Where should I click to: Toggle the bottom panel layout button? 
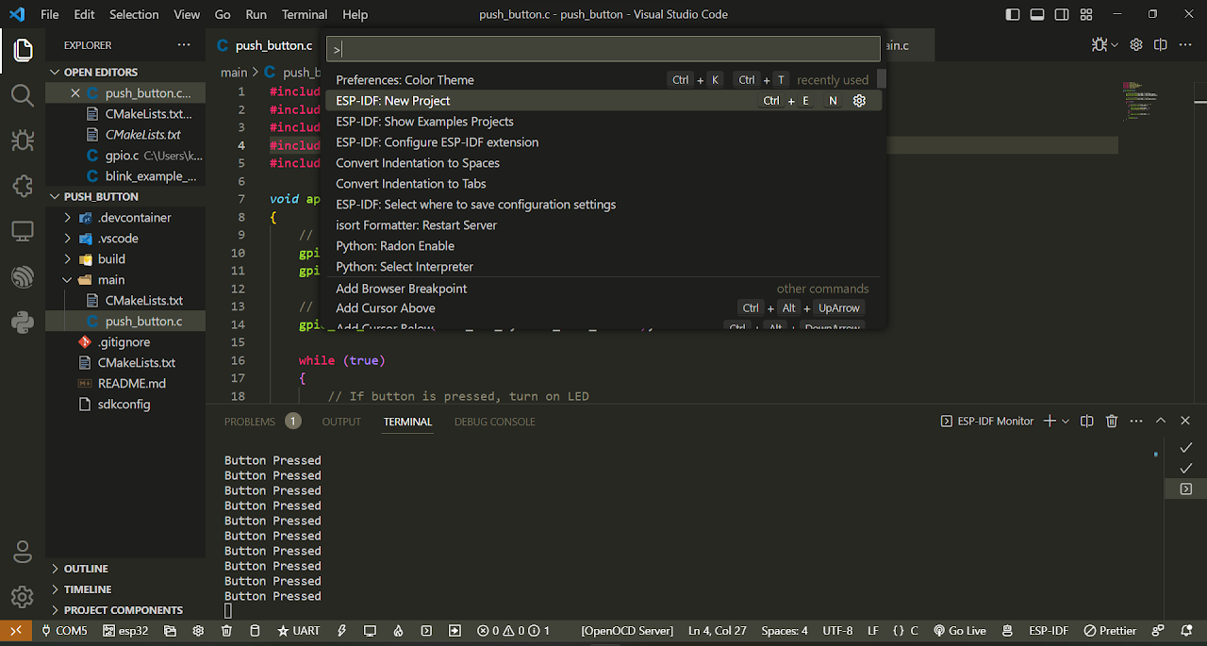pyautogui.click(x=1037, y=15)
